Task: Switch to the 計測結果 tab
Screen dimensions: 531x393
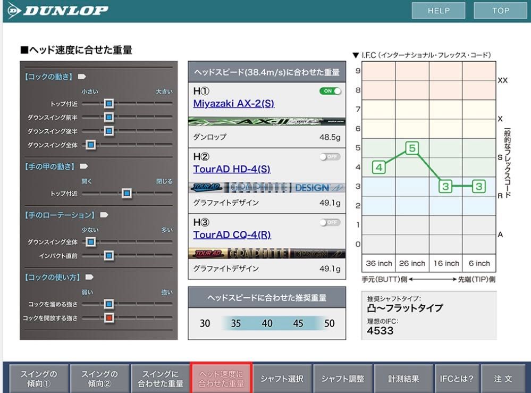Action: click(x=404, y=379)
